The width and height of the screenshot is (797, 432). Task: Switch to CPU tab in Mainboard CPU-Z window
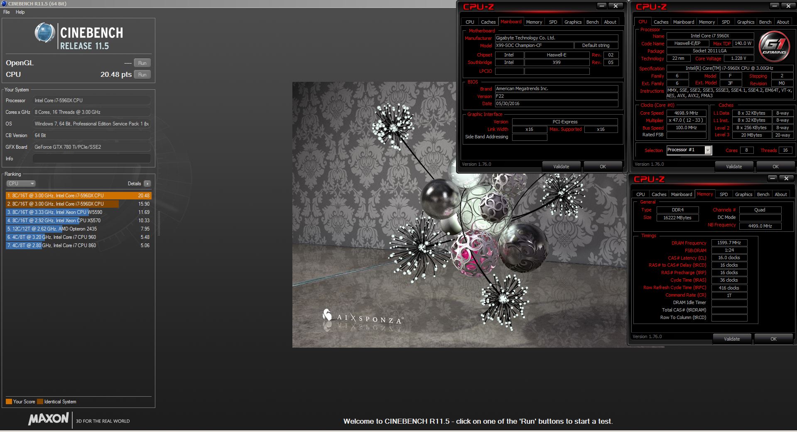click(470, 22)
